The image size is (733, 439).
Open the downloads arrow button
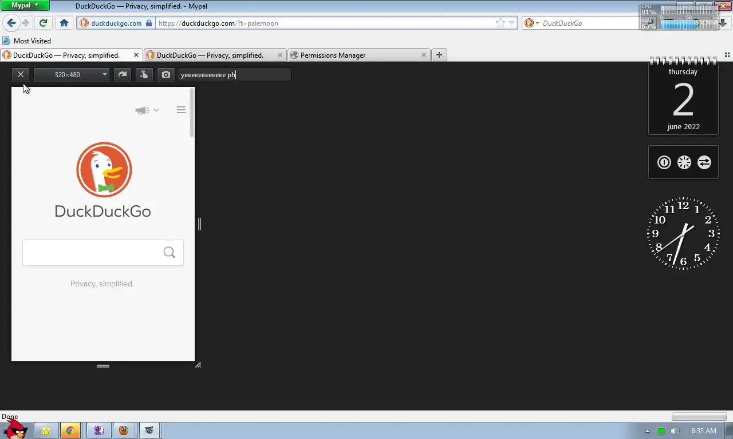pos(723,23)
